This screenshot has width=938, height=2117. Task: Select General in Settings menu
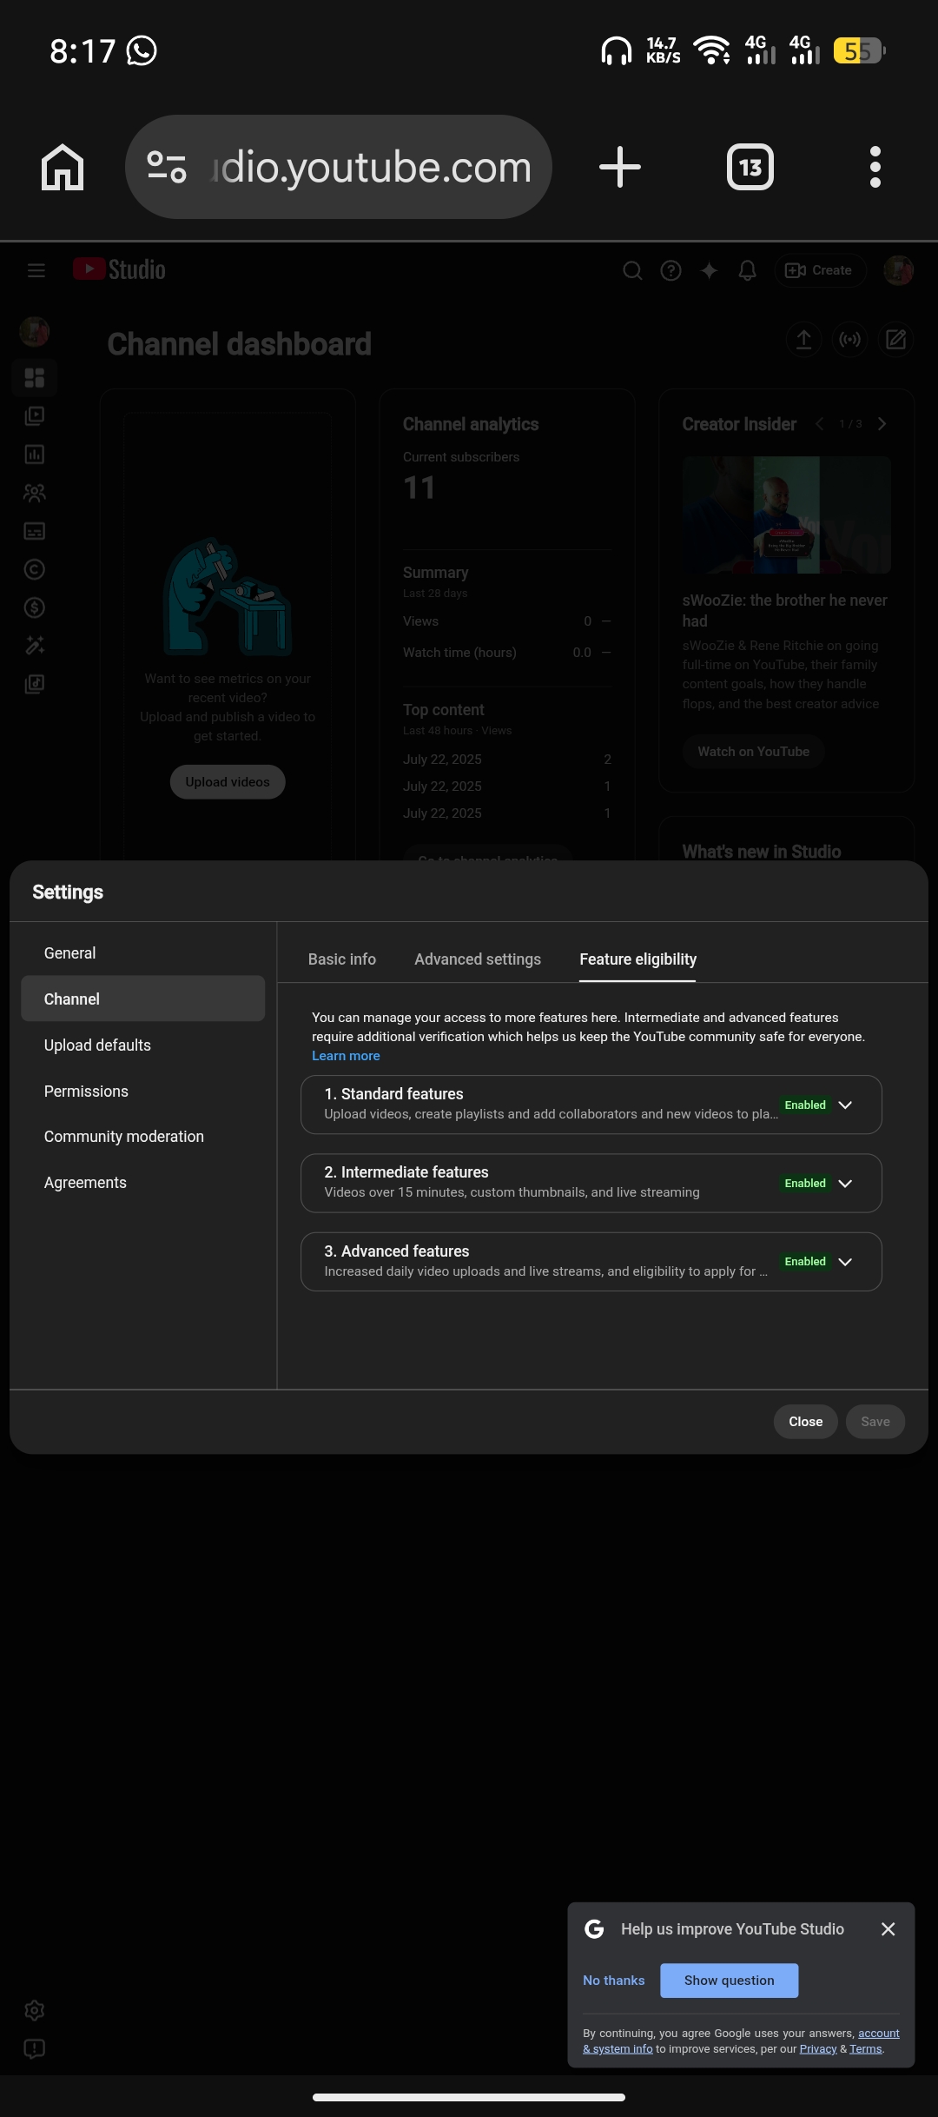coord(143,953)
